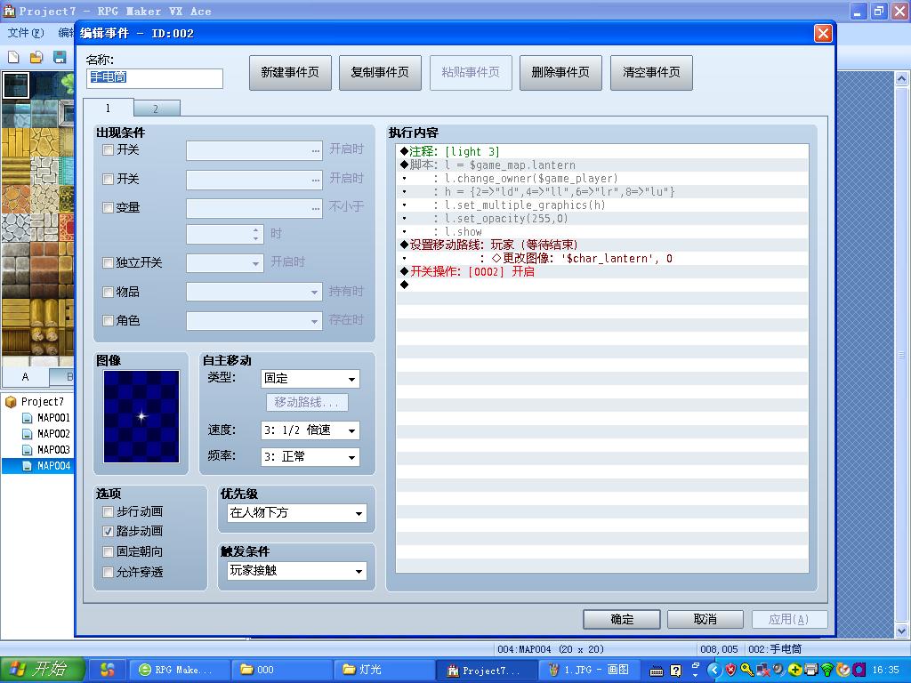Open the 速度 speed dropdown

click(x=310, y=430)
